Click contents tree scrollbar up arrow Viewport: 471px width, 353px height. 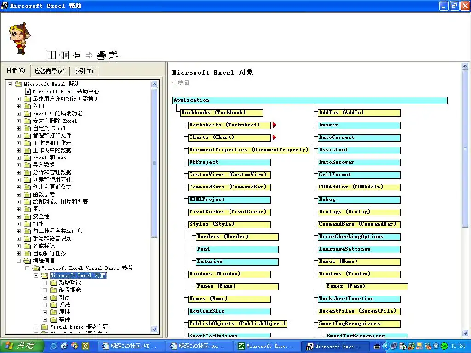(155, 85)
